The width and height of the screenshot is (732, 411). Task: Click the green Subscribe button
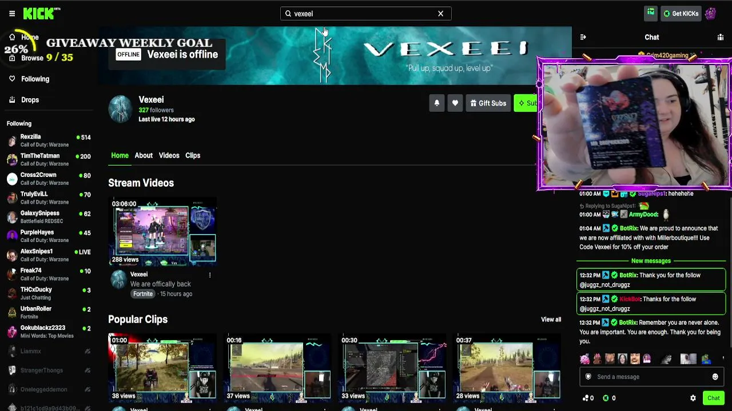(x=526, y=103)
